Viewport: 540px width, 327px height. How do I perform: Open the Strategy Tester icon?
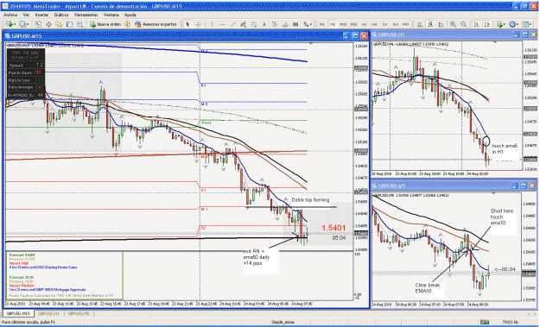coord(79,24)
